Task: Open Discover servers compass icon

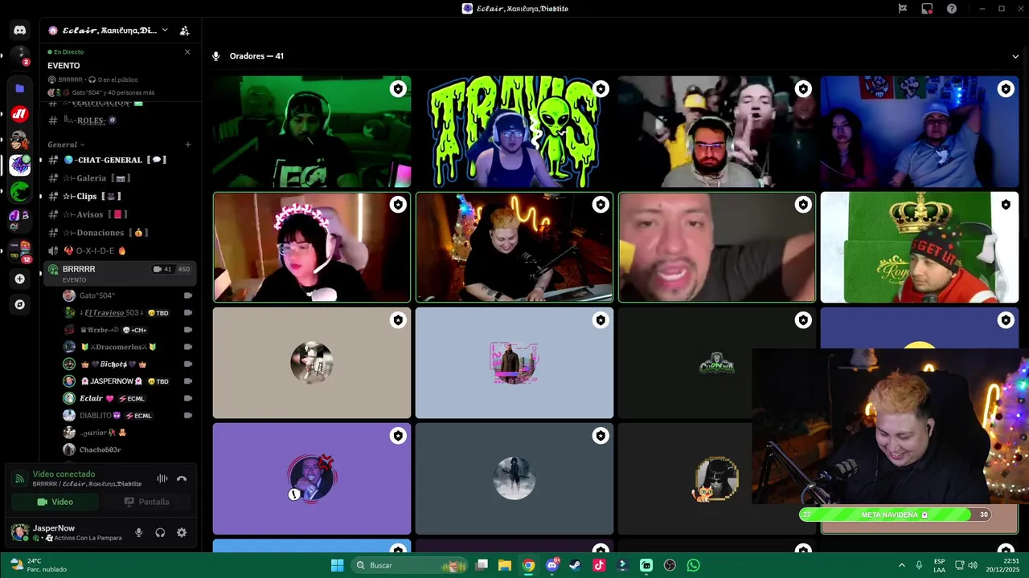Action: point(20,304)
